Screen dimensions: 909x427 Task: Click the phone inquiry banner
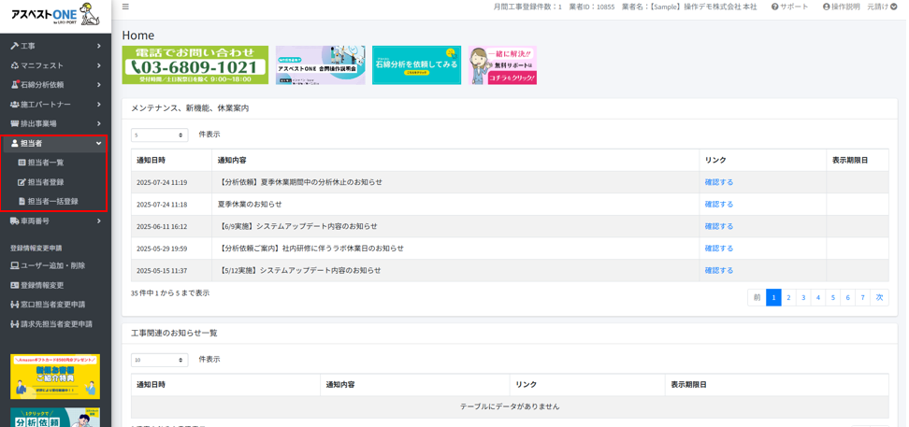click(195, 65)
